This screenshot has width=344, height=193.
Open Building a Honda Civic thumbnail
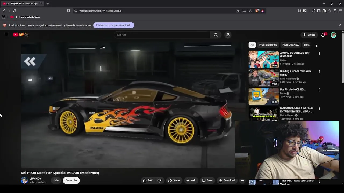[x=264, y=78]
